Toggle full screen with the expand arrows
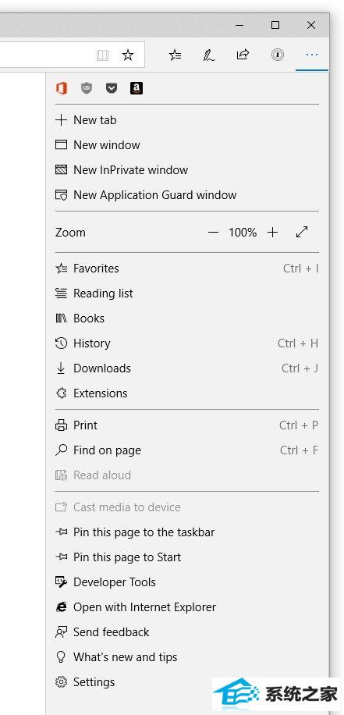This screenshot has width=344, height=715. [x=302, y=232]
